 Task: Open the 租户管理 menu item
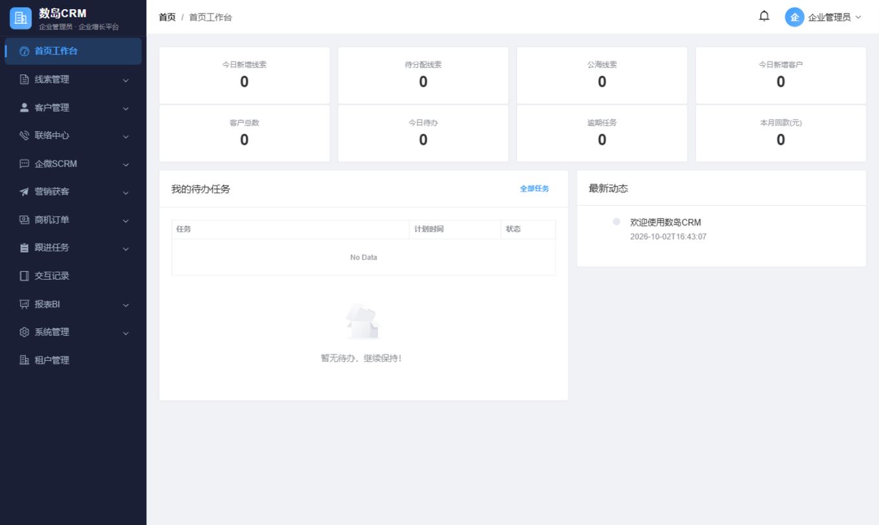73,360
